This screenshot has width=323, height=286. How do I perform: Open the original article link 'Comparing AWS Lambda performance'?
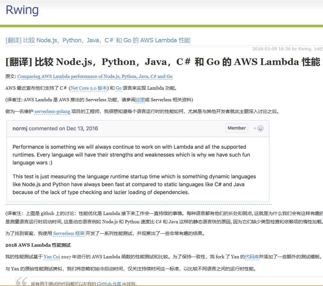pos(95,76)
